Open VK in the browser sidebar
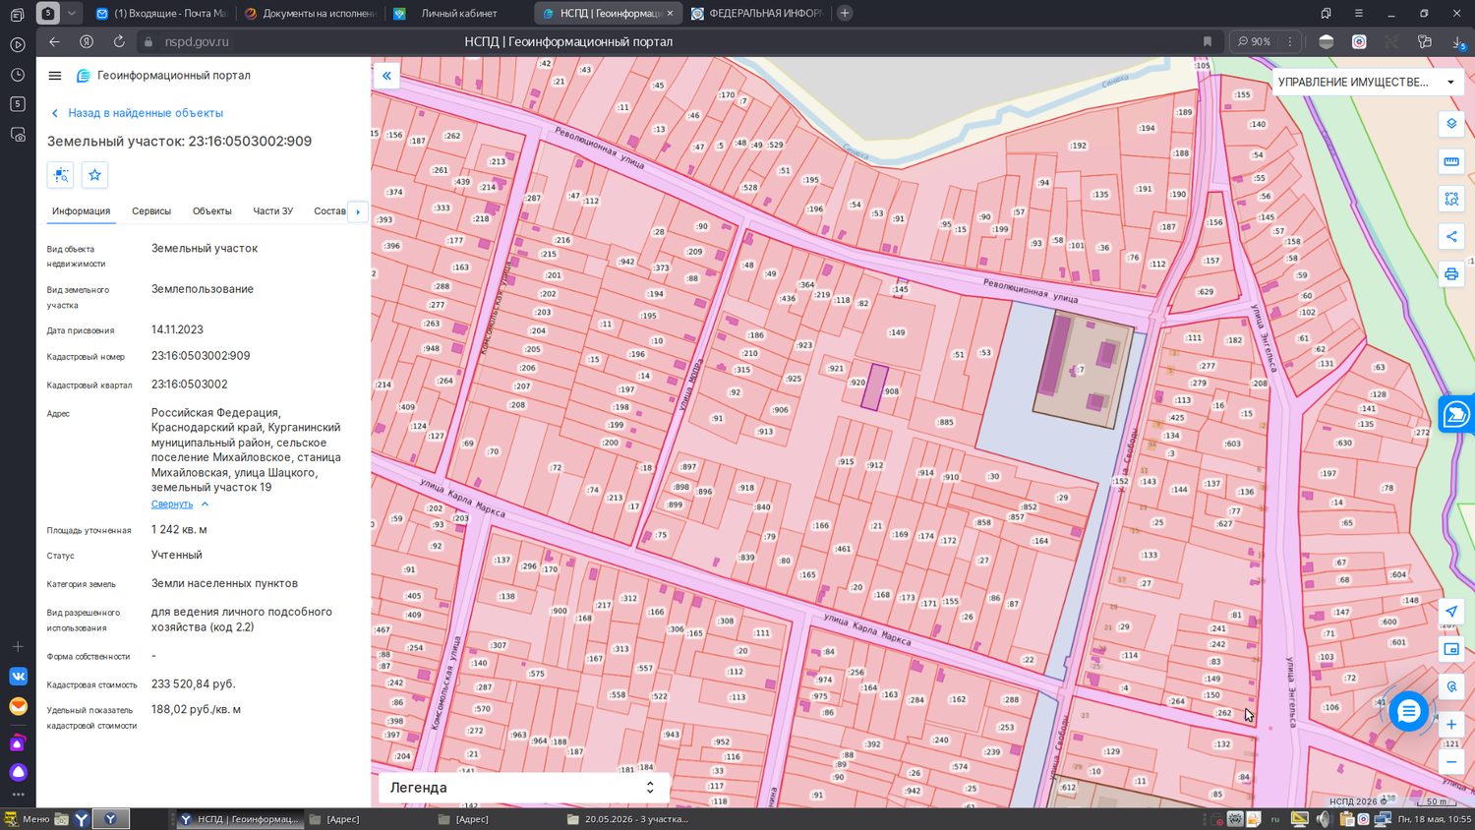This screenshot has height=830, width=1475. [x=18, y=677]
